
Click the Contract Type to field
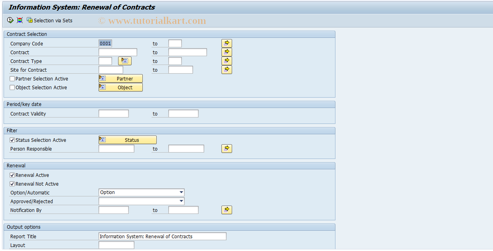click(175, 61)
